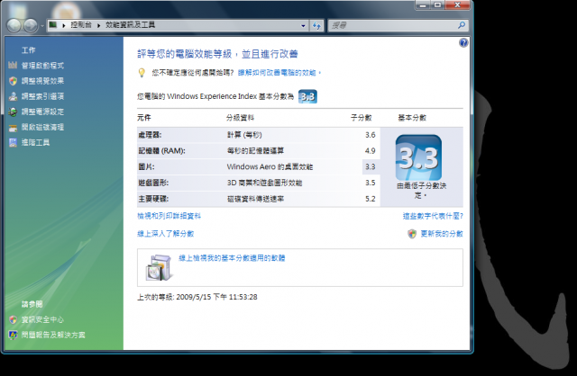This screenshot has height=376, width=577.
Task: Click the shield icon beside 更新我的分數
Action: [x=412, y=234]
